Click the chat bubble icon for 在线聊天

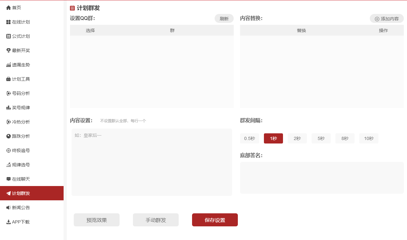click(x=9, y=179)
